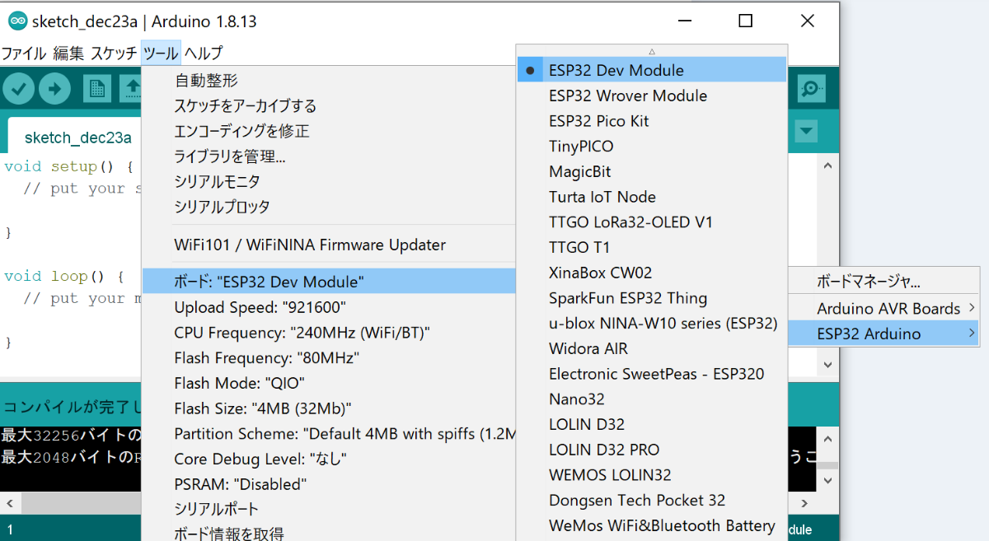Expand Flash Size "4MB (32Mb)" option
Image resolution: width=989 pixels, height=541 pixels.
(330, 408)
